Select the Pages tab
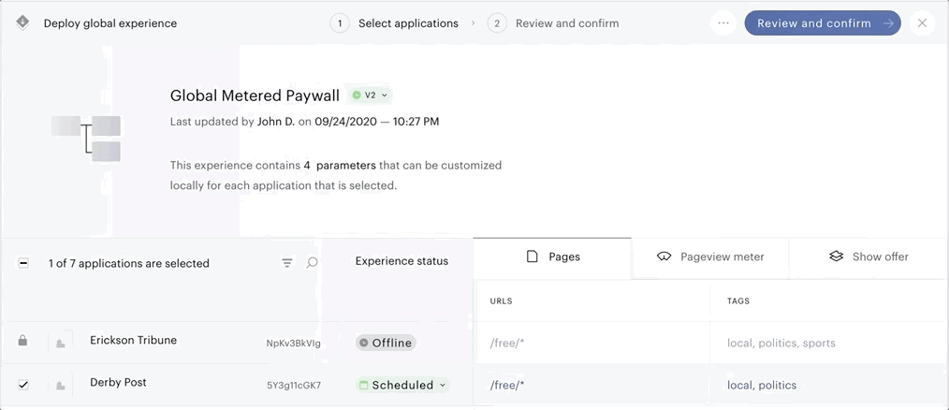 552,256
